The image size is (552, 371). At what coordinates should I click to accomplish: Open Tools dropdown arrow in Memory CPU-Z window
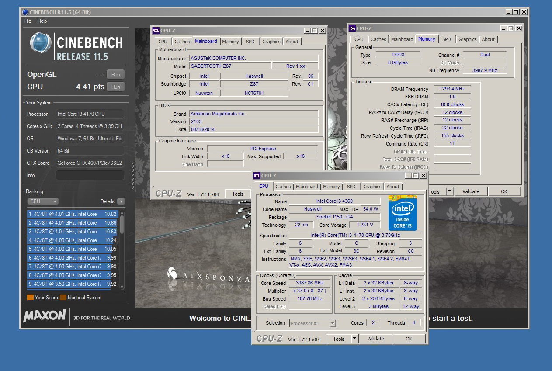pyautogui.click(x=450, y=191)
